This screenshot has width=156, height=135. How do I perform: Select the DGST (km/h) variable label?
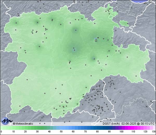tap(111, 124)
